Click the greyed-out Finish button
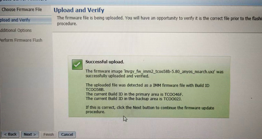The image size is (262, 139). pyautogui.click(x=49, y=134)
